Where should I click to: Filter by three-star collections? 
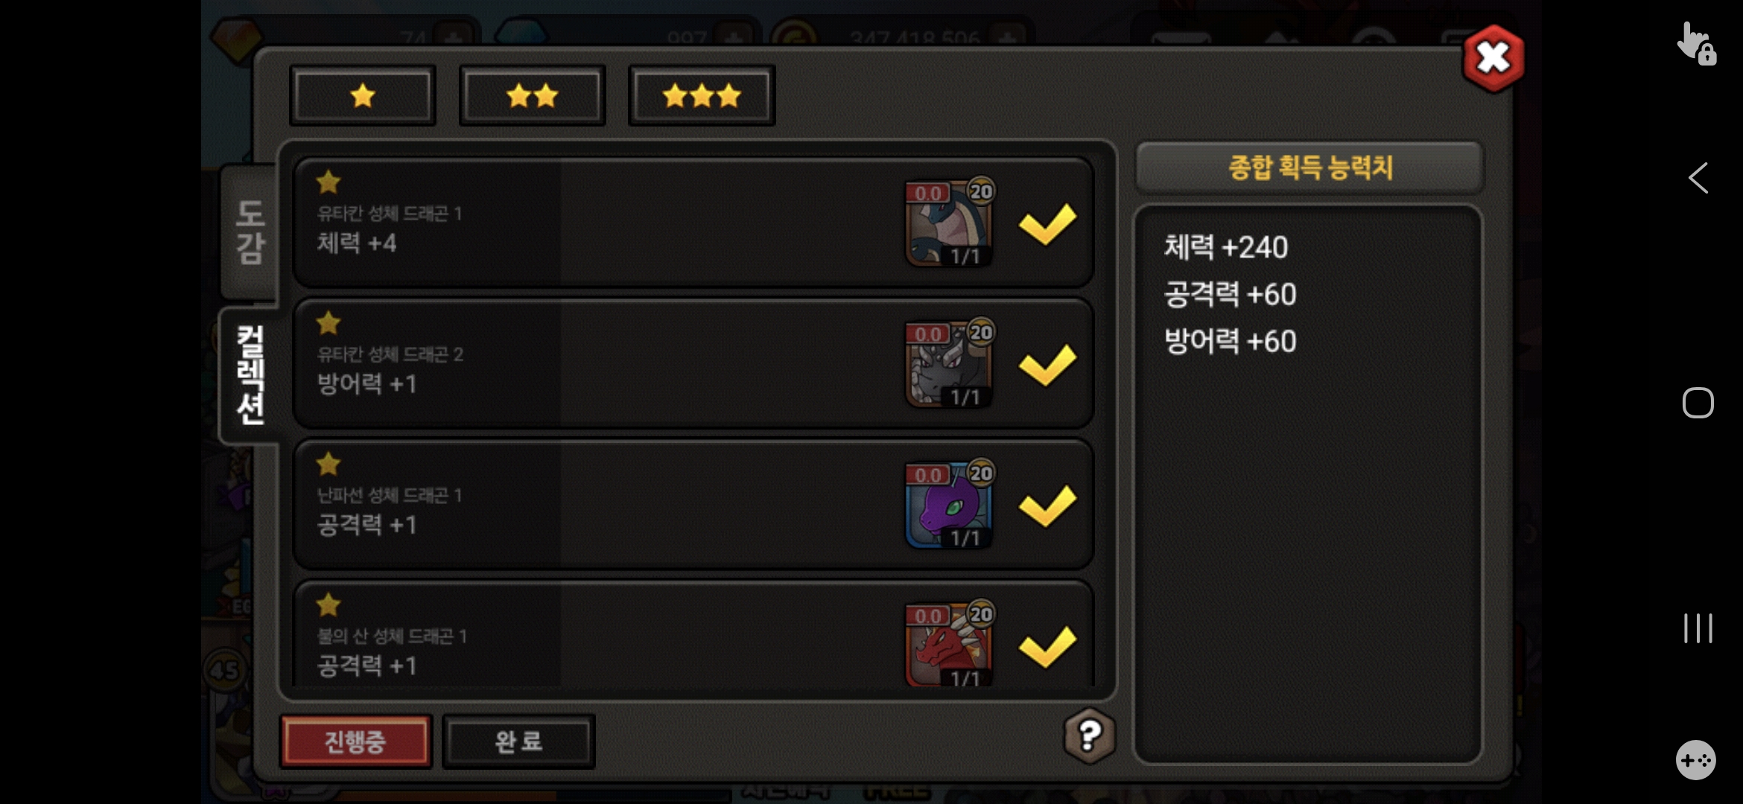pos(702,95)
